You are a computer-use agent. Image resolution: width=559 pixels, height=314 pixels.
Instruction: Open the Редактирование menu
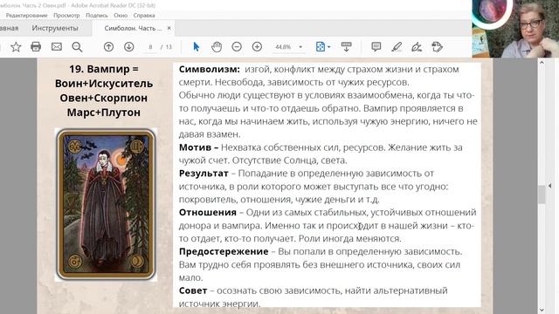26,16
